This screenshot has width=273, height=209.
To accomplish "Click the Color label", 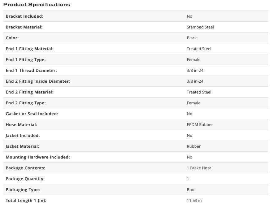I will click(12, 38).
